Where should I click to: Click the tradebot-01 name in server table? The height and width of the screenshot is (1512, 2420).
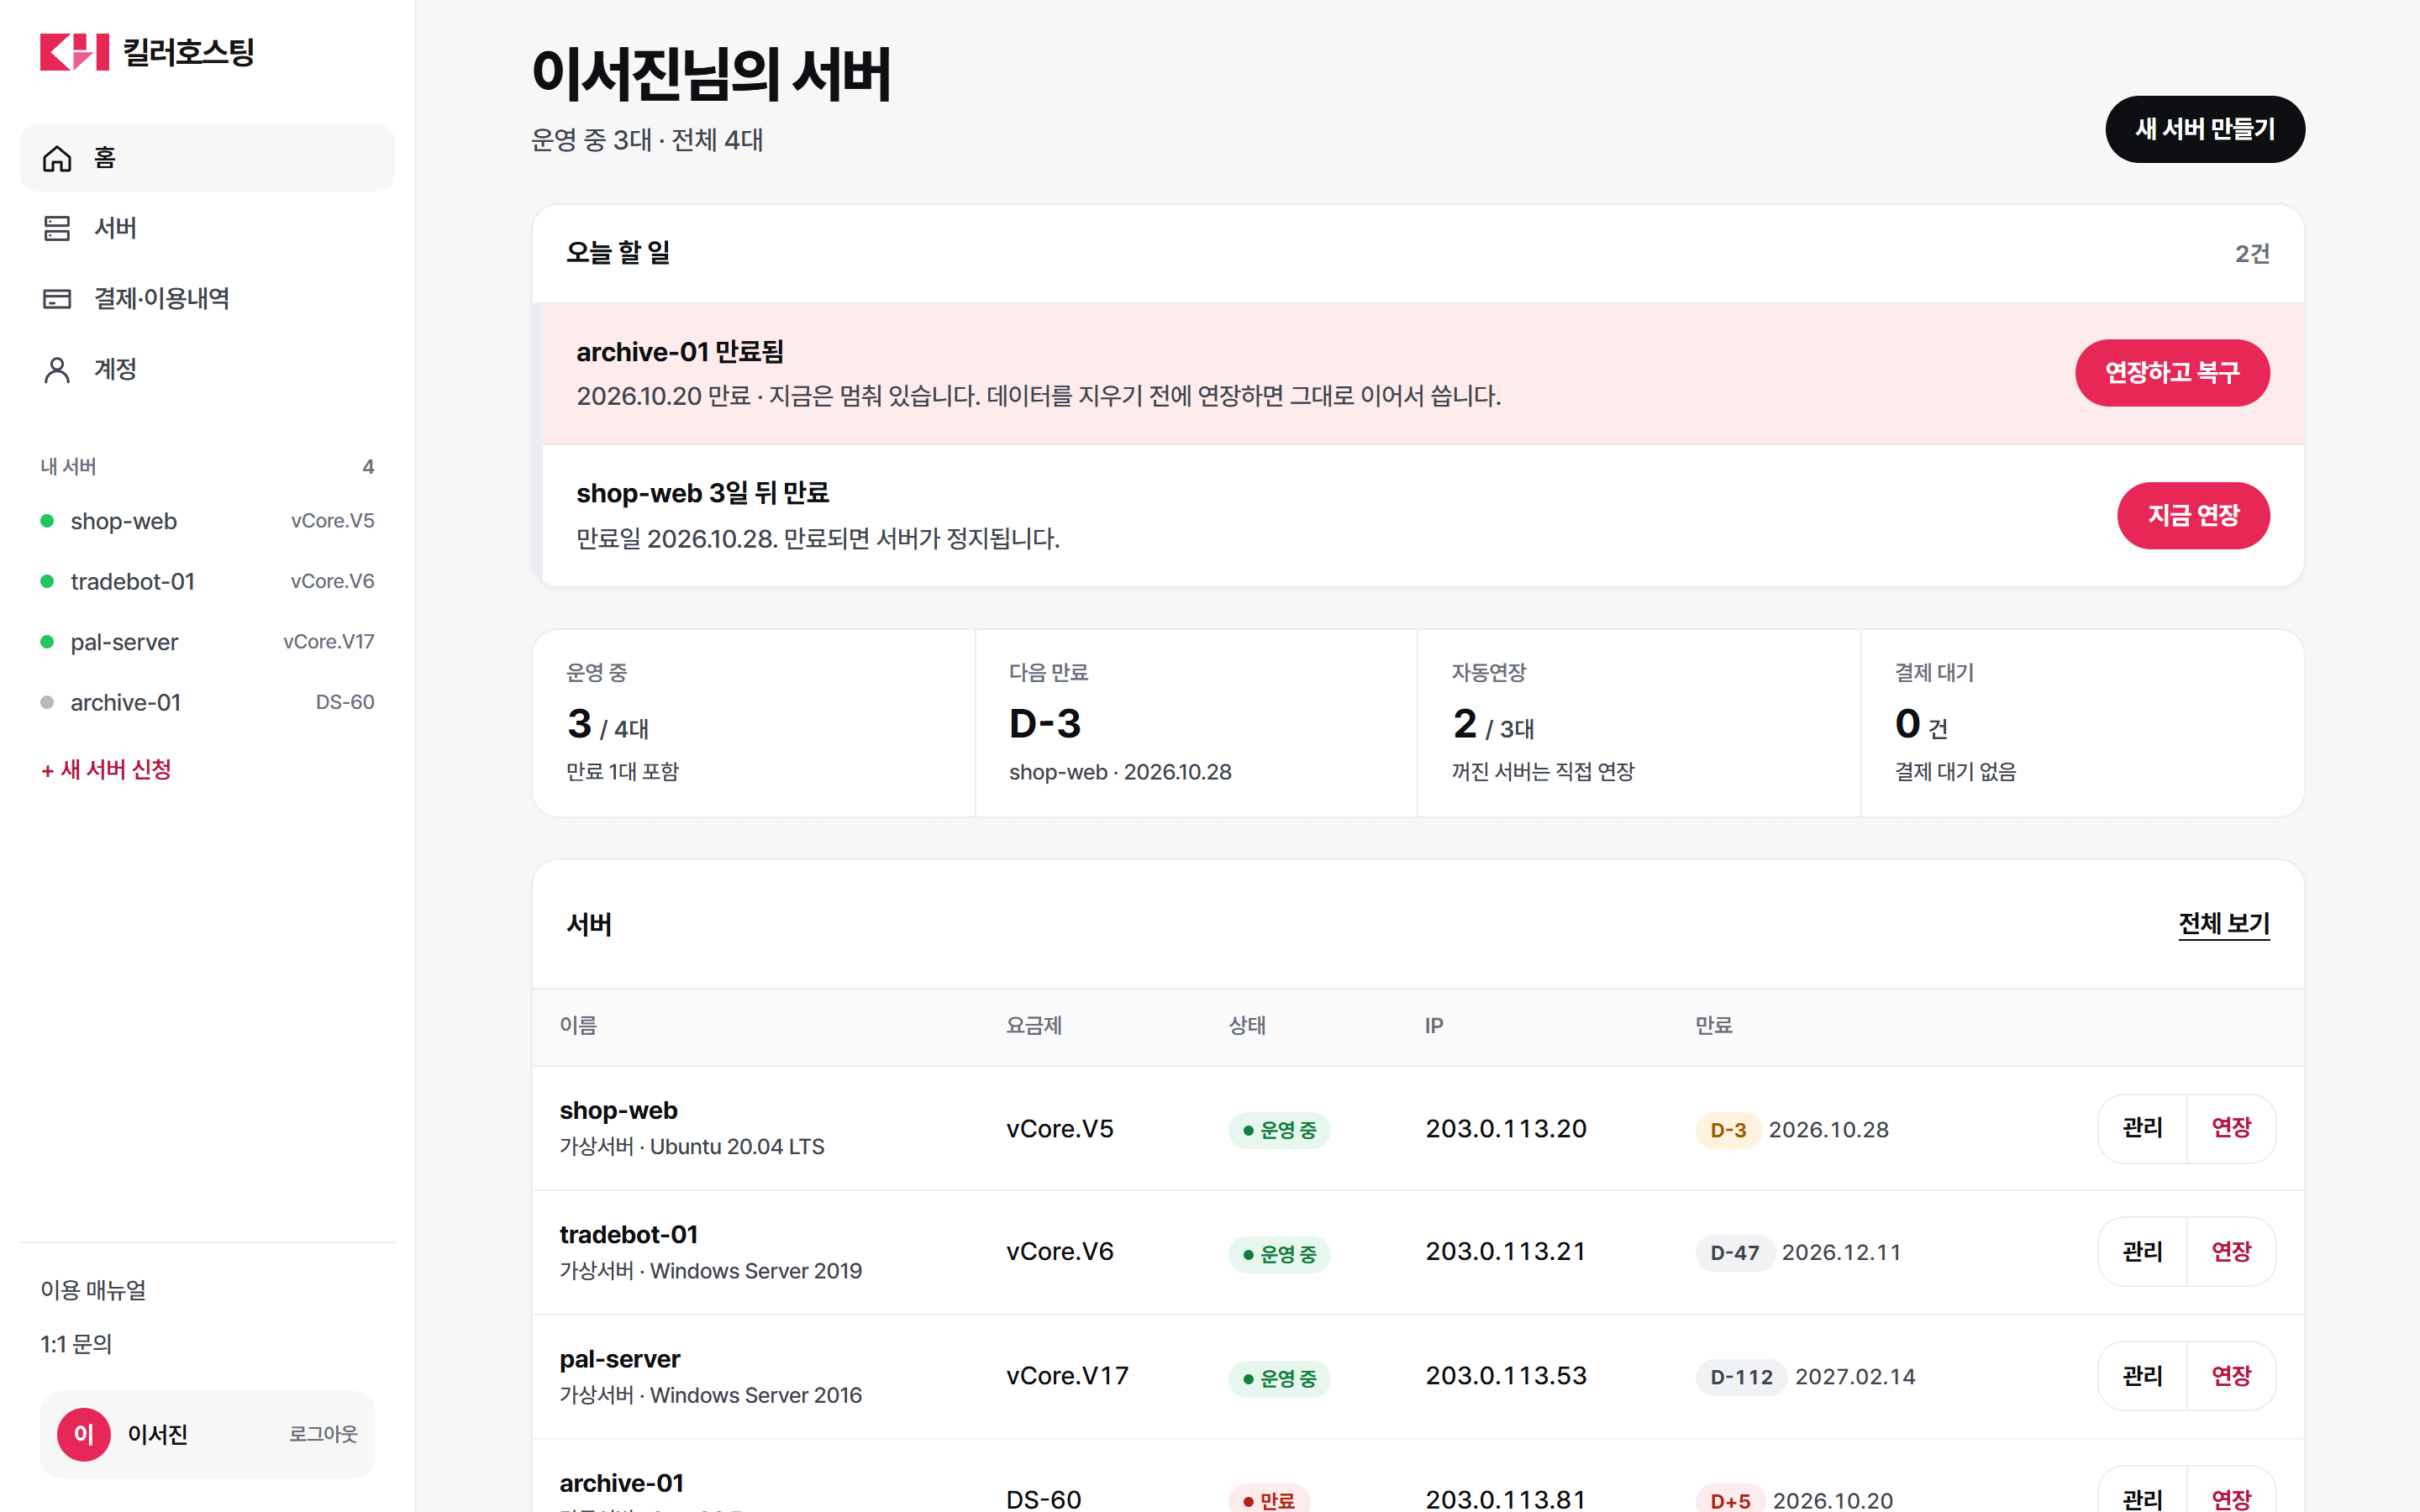click(628, 1235)
